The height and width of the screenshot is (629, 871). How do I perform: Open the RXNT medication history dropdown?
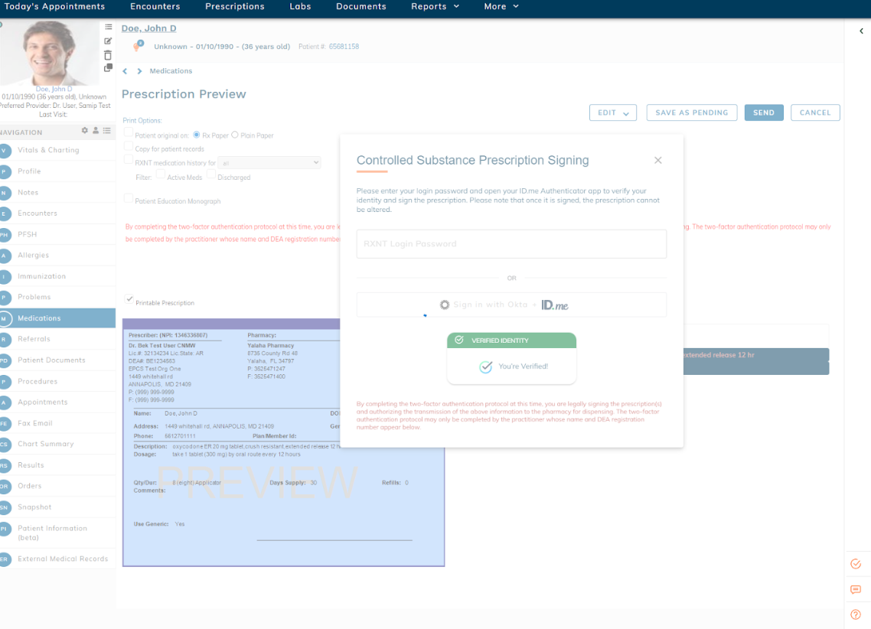(x=269, y=163)
